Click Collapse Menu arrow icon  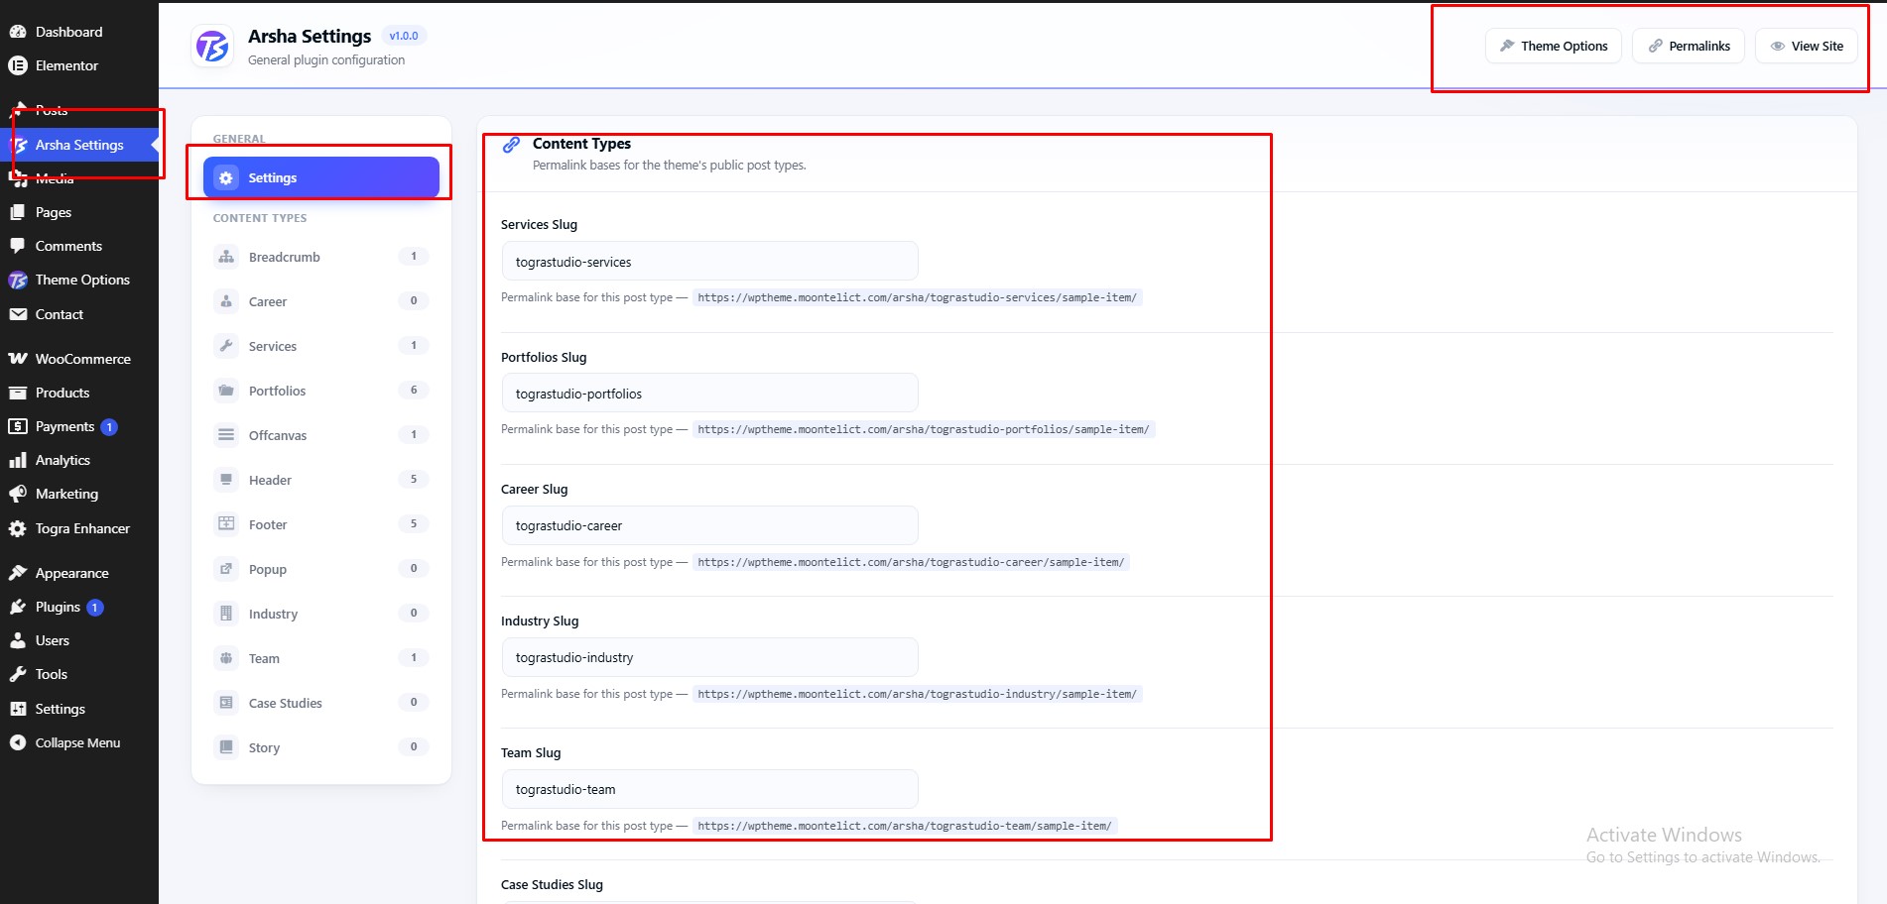[18, 742]
